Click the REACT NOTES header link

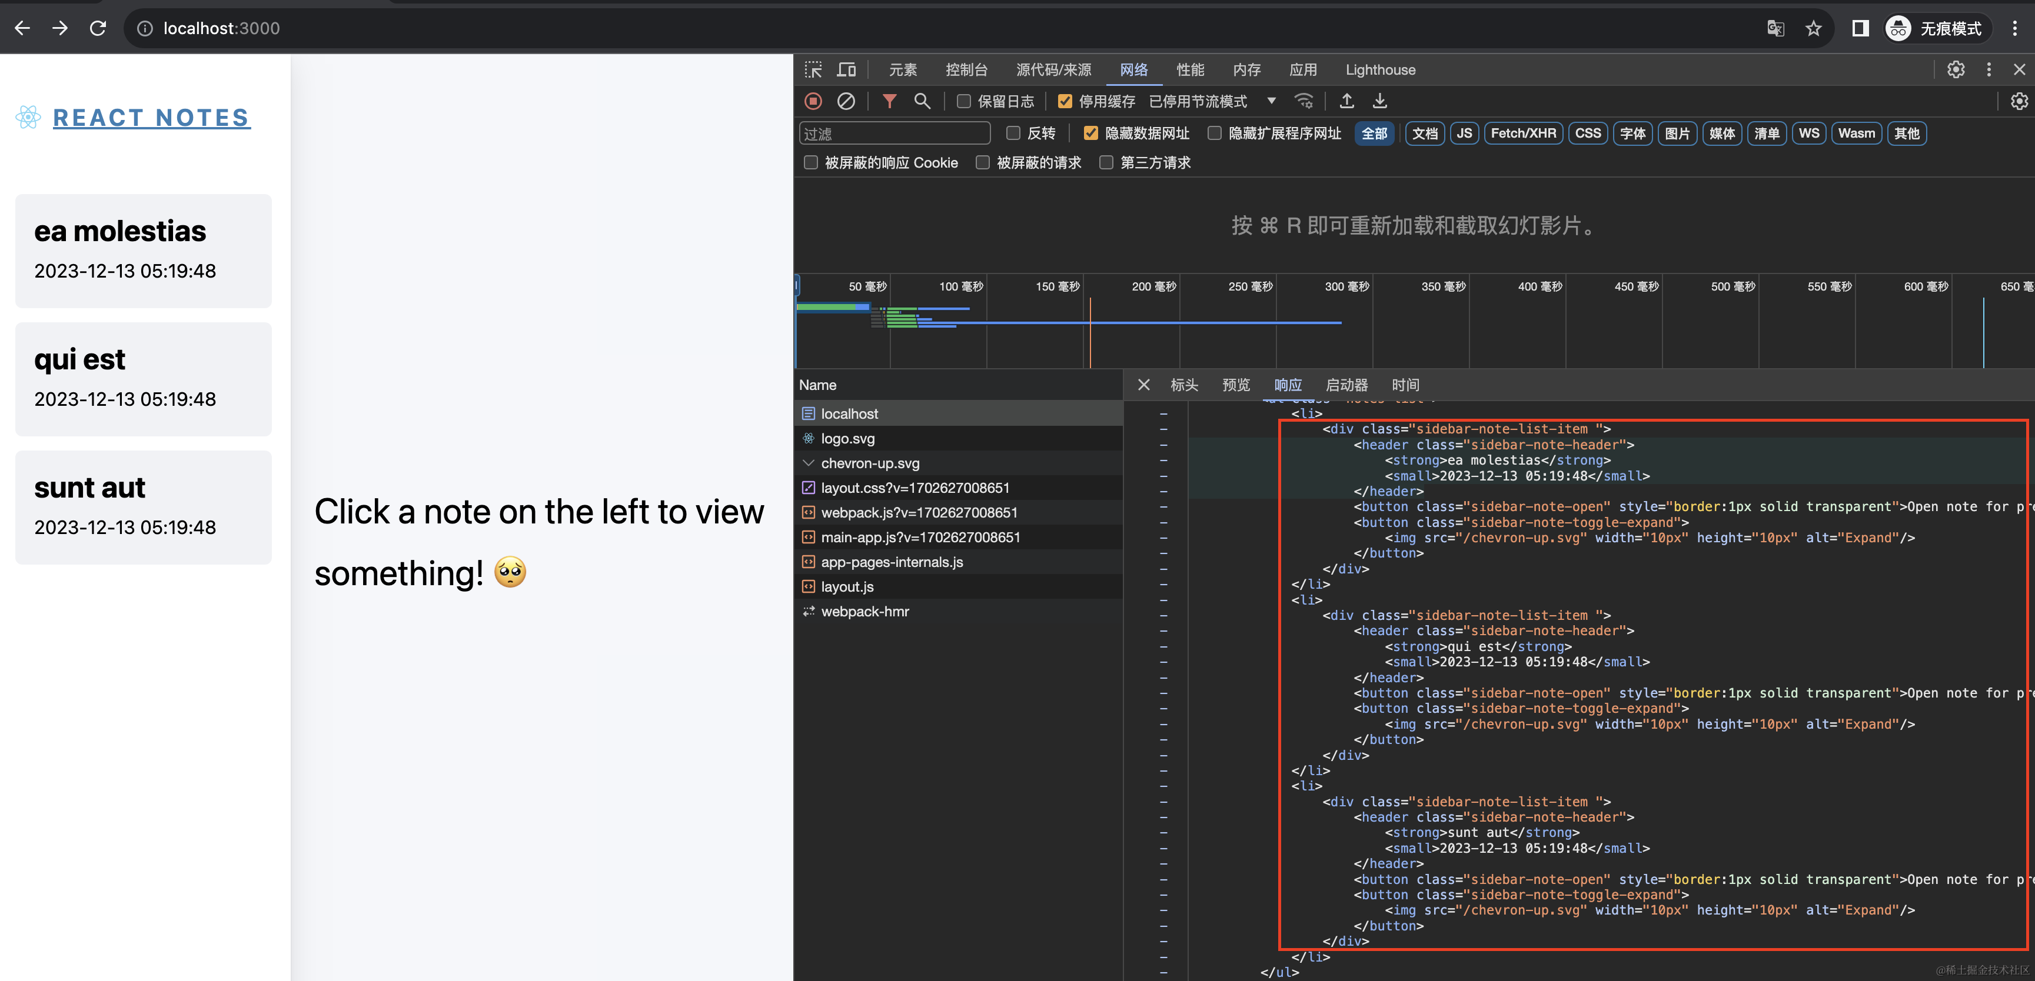click(x=151, y=118)
